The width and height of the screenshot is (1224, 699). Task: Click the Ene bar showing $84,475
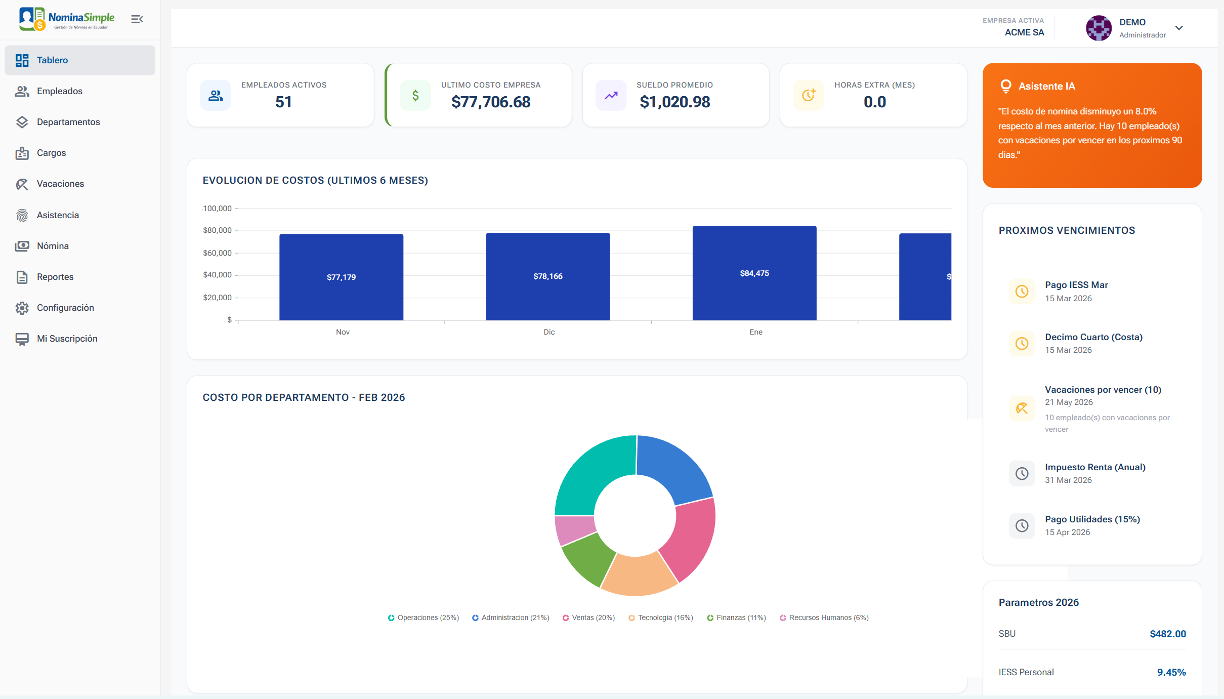click(x=753, y=273)
